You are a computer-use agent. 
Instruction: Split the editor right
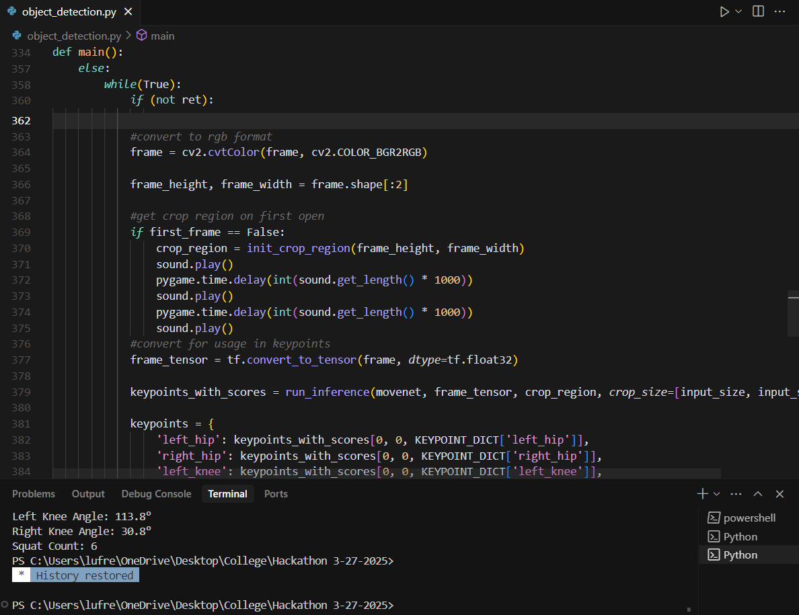tap(758, 11)
